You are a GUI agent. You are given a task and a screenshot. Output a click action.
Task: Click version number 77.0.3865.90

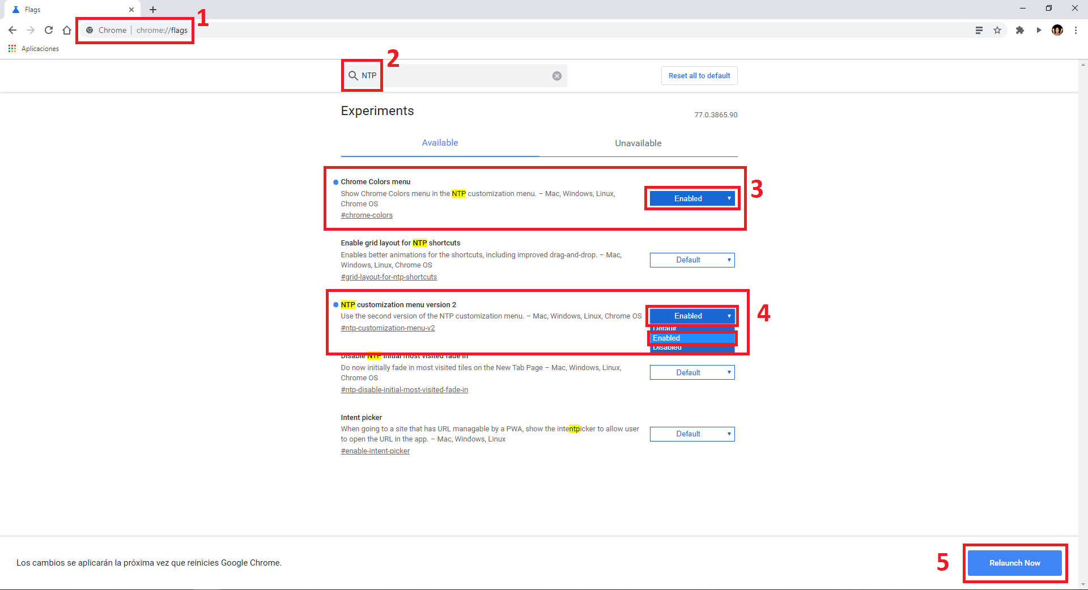click(x=716, y=115)
